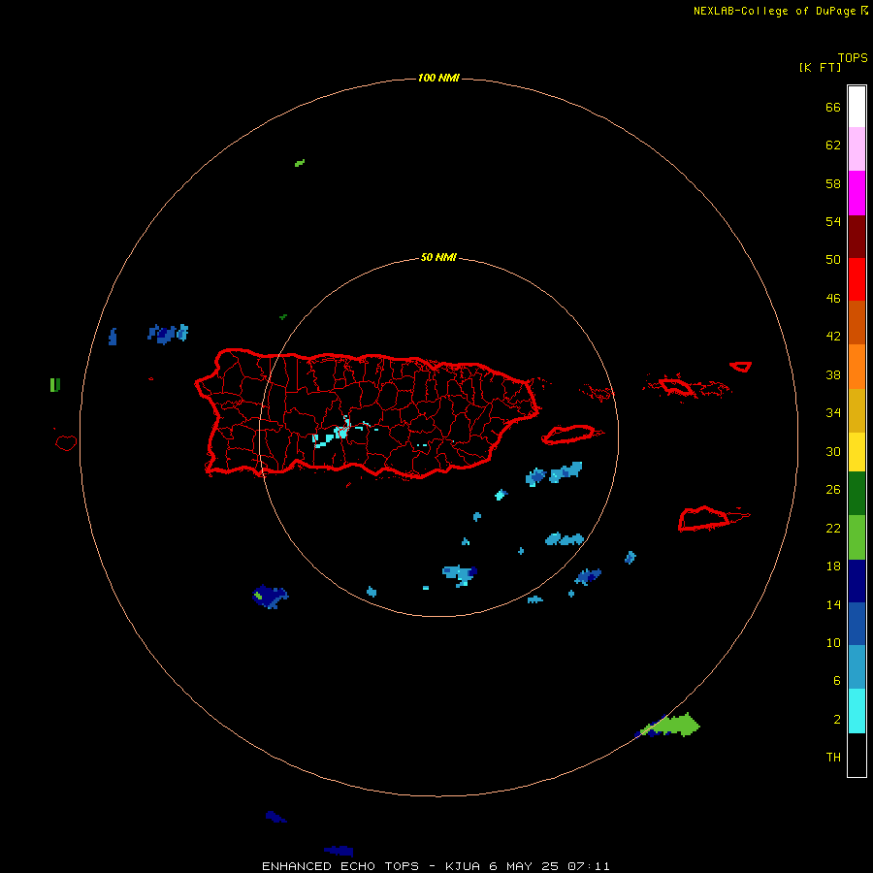The image size is (873, 873).
Task: Select the light green legend swatch
Action: [x=857, y=537]
